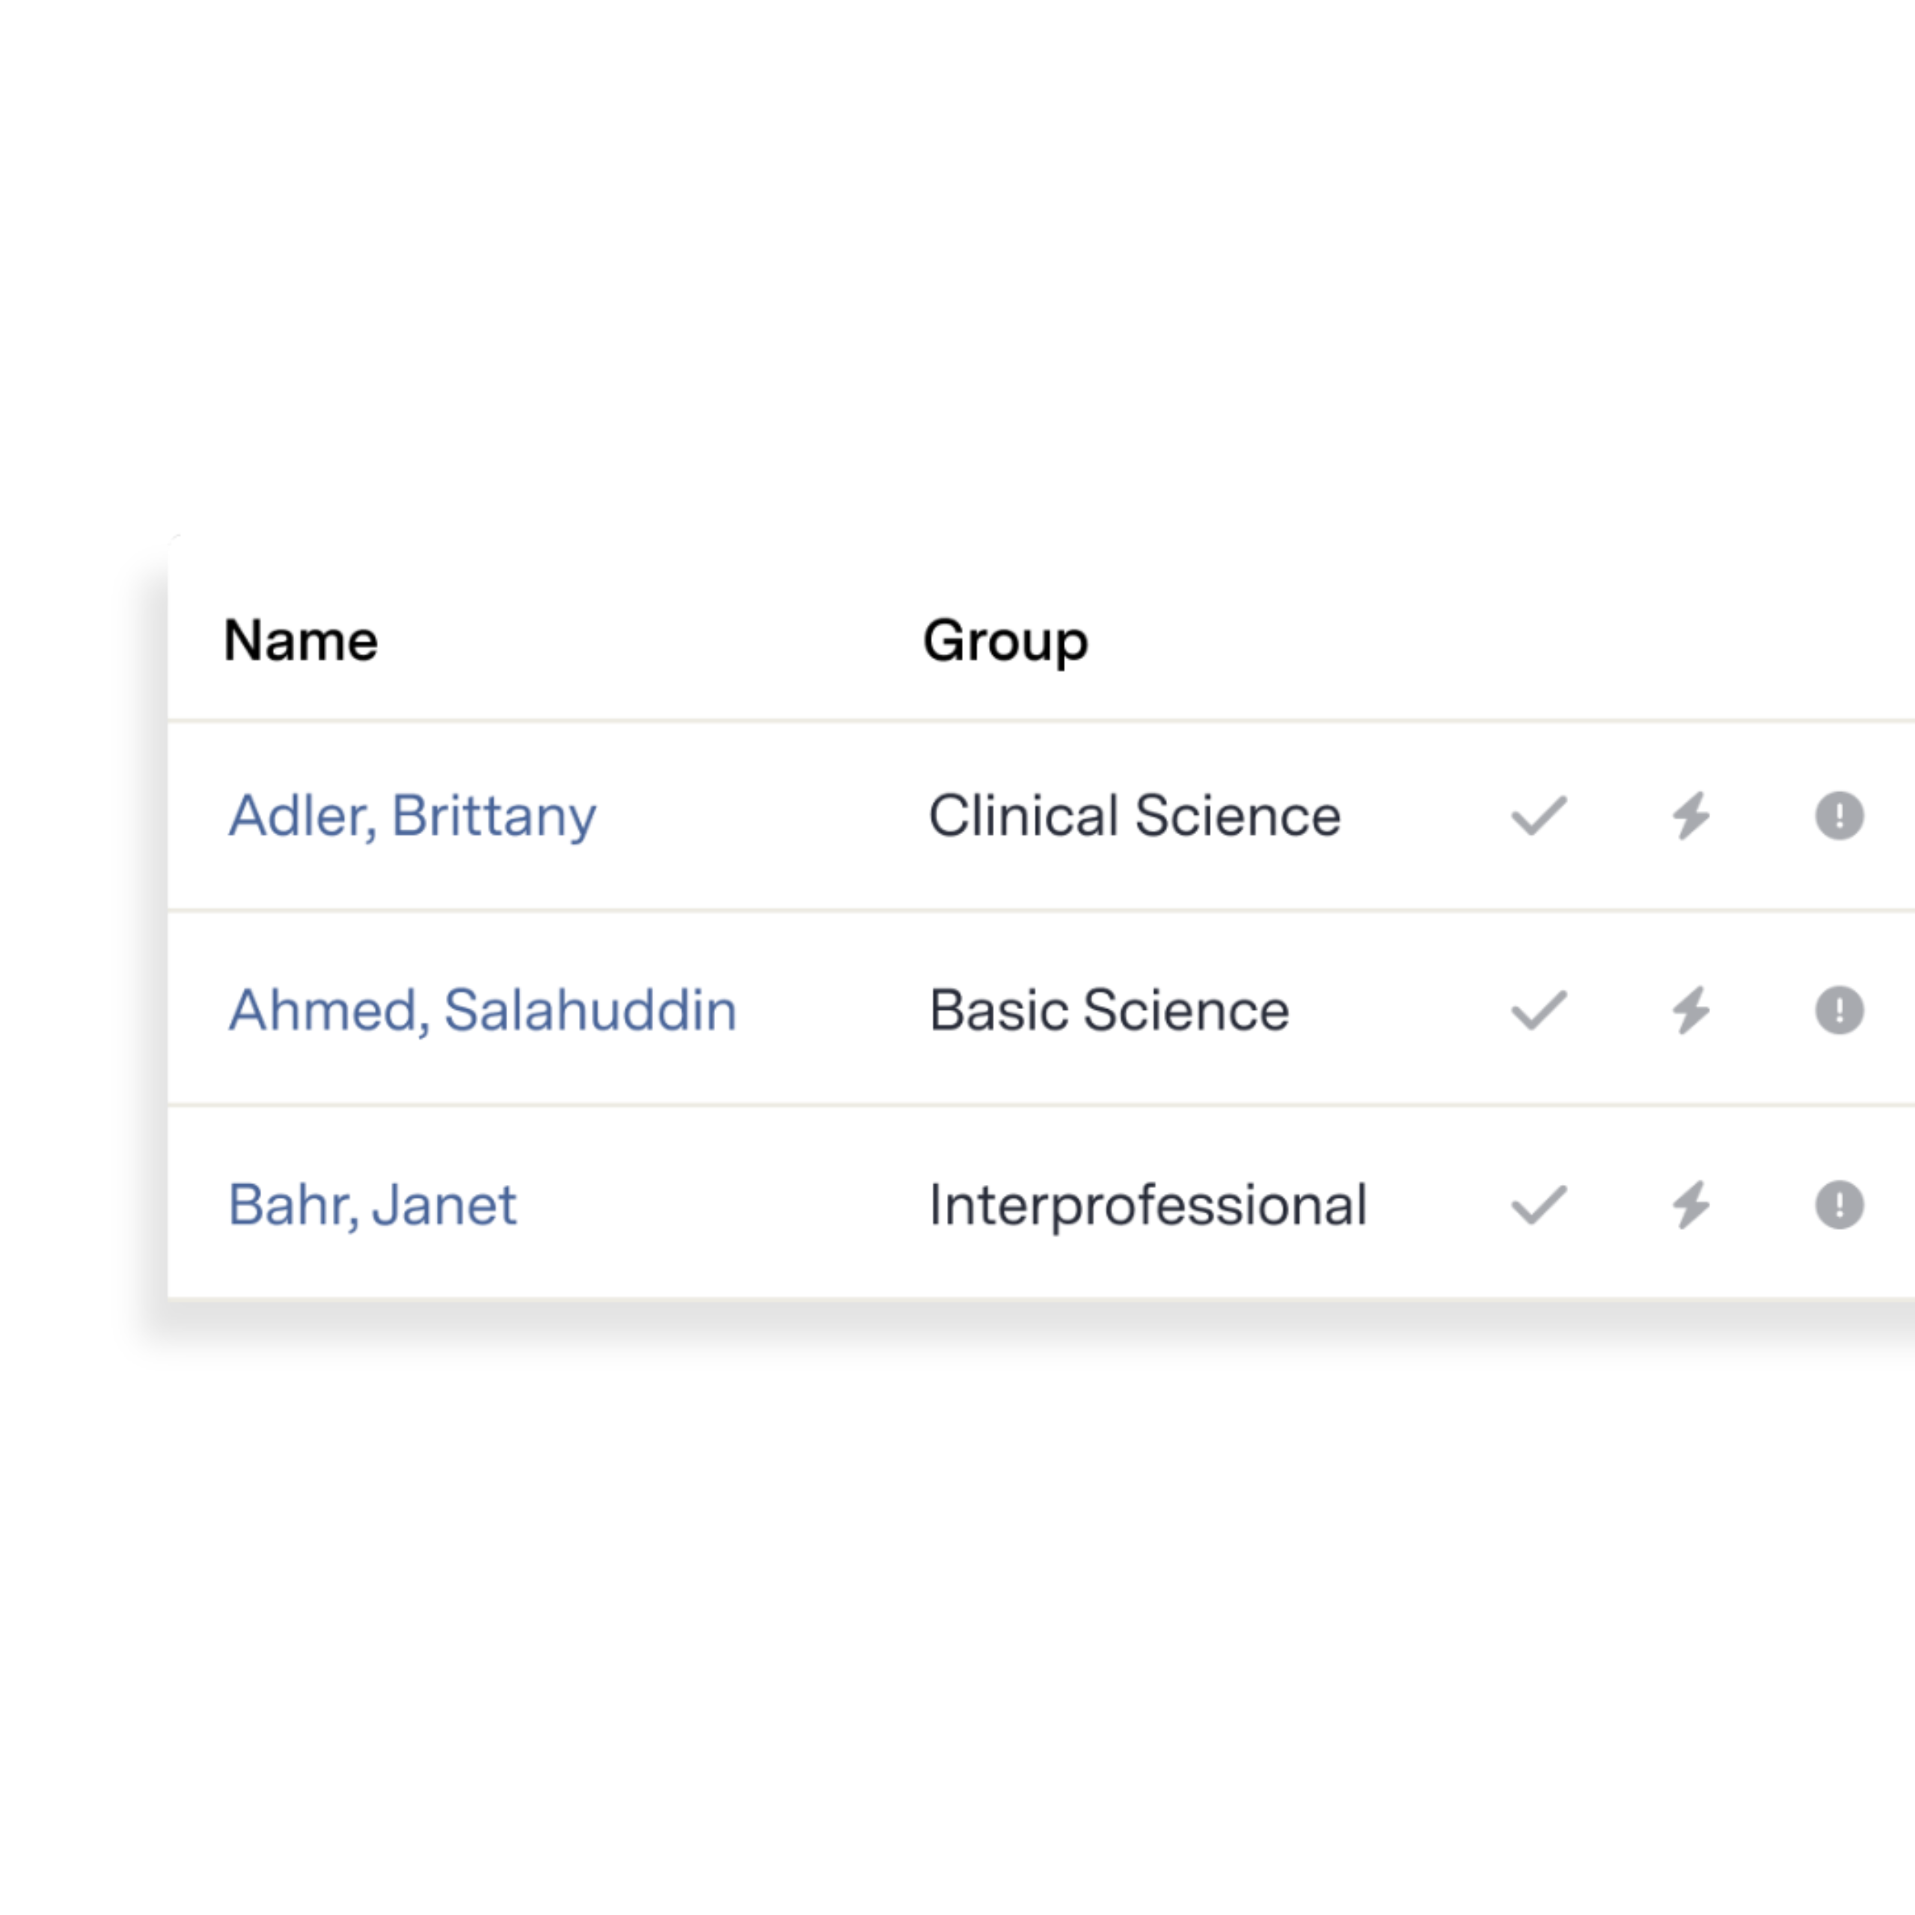
Task: Select the checkmark icon for Bahr, Janet
Action: [1538, 1204]
